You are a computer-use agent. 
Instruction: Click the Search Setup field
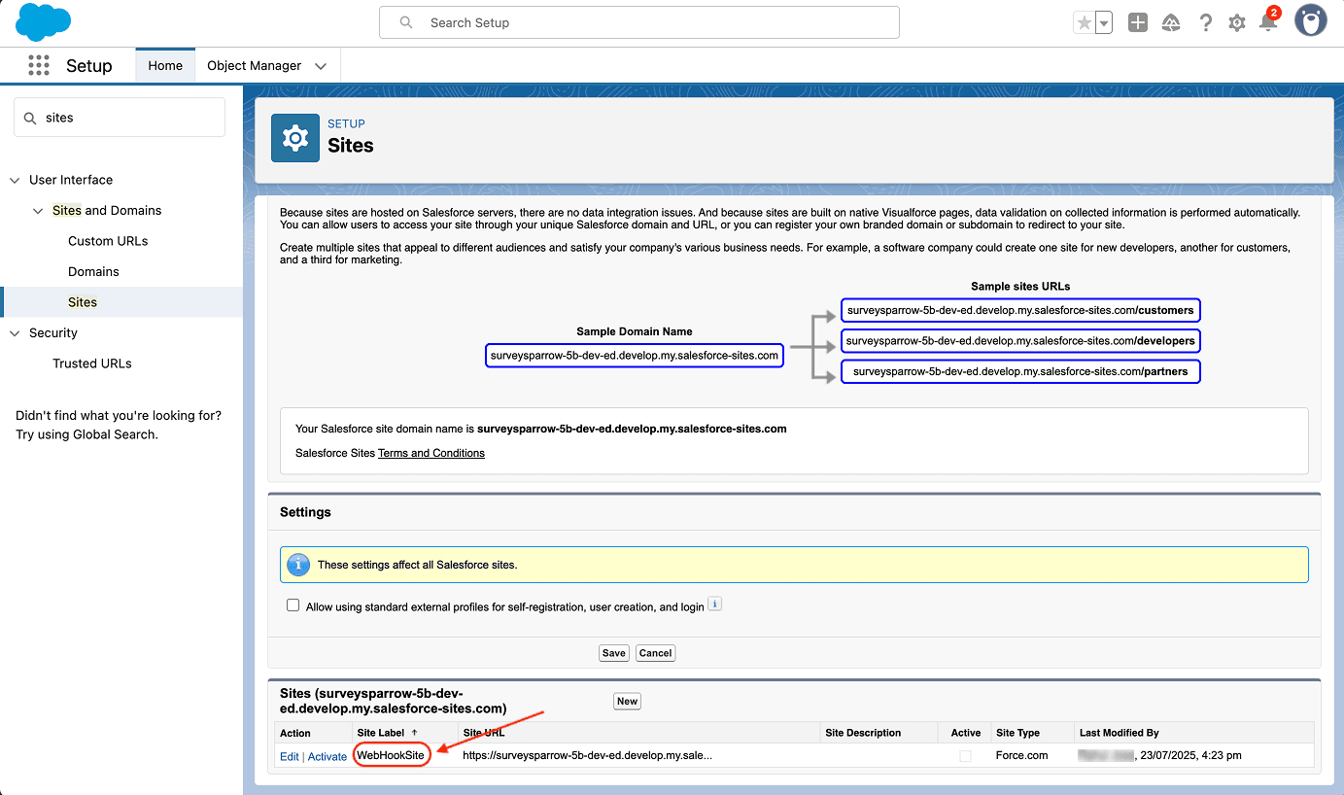coord(639,22)
